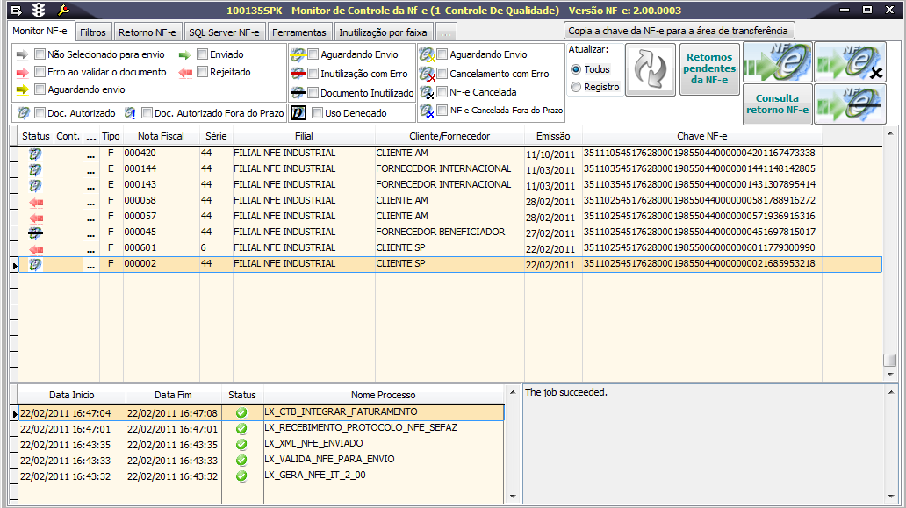The width and height of the screenshot is (906, 508).
Task: Click status icon of nota fiscal 000045
Action: pyautogui.click(x=36, y=233)
